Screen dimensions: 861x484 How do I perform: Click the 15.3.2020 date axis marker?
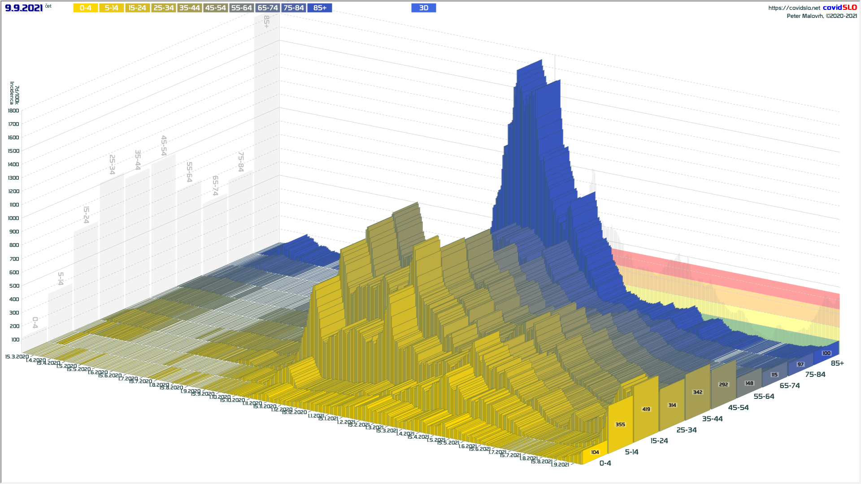pos(17,357)
